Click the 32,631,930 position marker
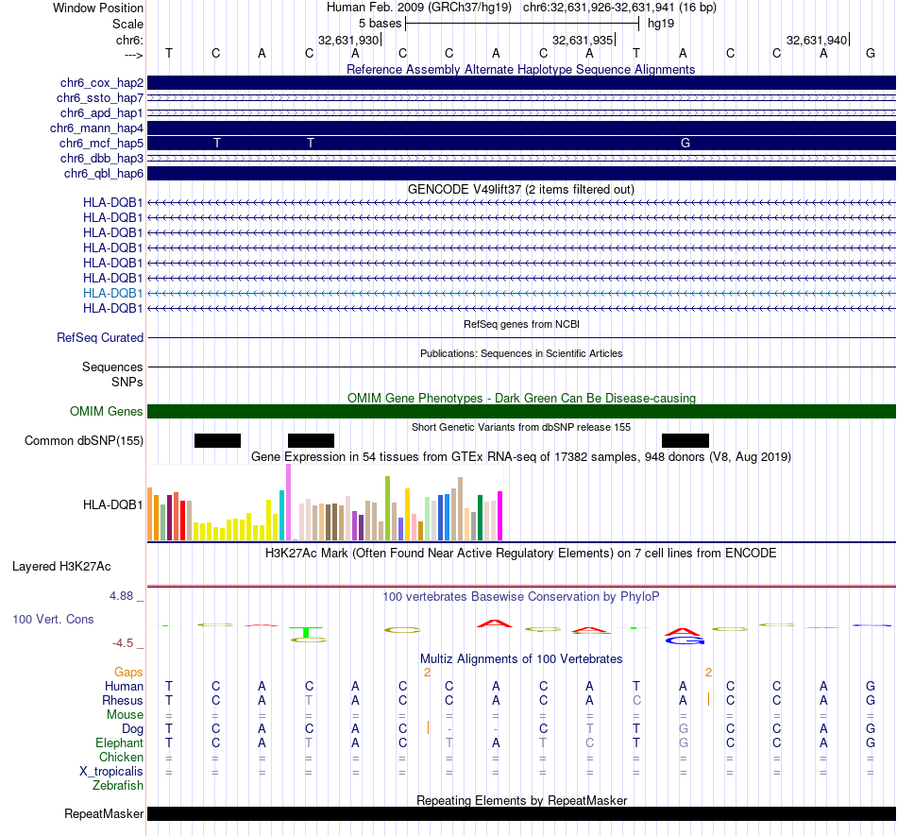Image resolution: width=897 pixels, height=836 pixels. (x=348, y=40)
